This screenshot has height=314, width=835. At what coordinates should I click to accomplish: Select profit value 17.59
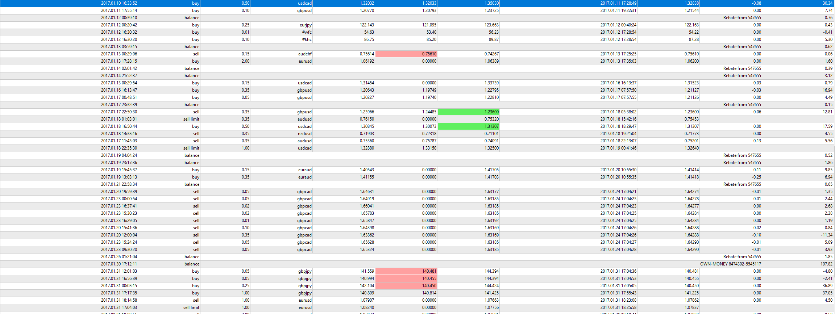coord(827,126)
